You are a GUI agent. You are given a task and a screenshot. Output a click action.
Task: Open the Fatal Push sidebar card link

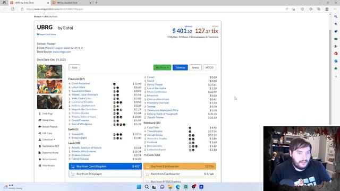[x=153, y=127]
